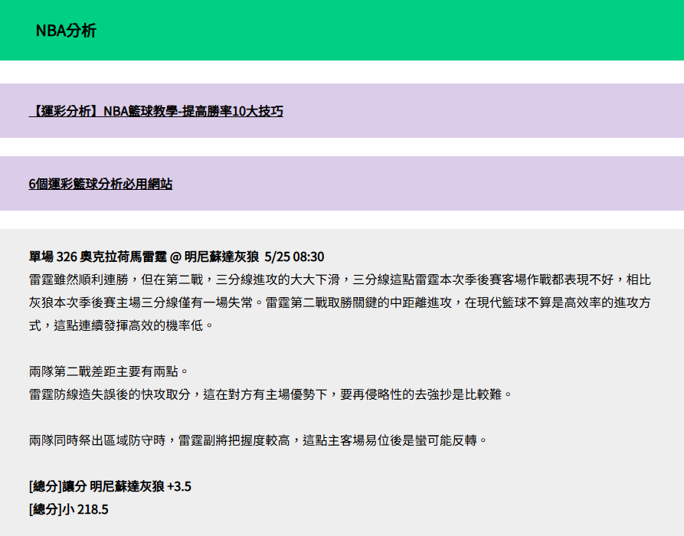Select the pick 讓分 明尼蘇達灰狼 +3.5
Screen dimensions: 684x536
click(110, 486)
